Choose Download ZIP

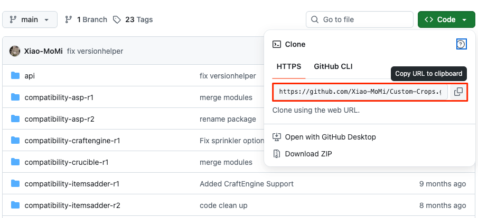308,154
